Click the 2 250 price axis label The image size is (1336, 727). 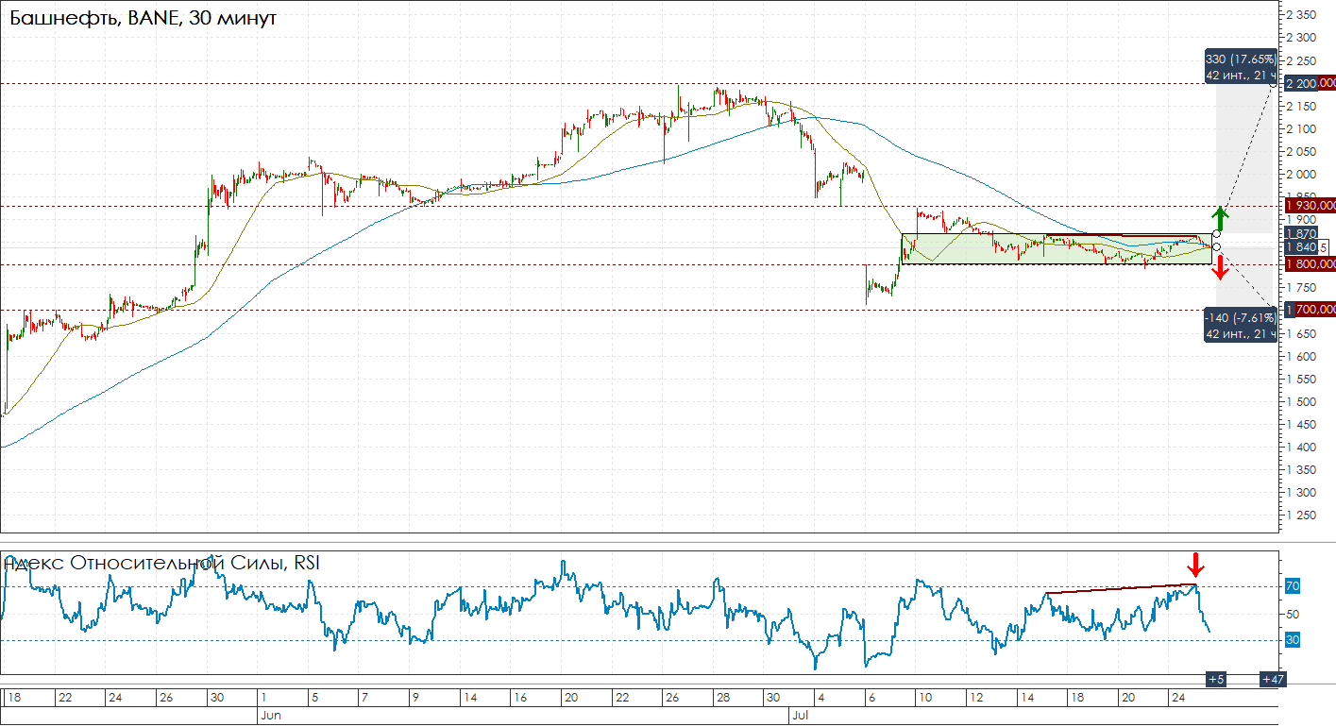coord(1301,60)
